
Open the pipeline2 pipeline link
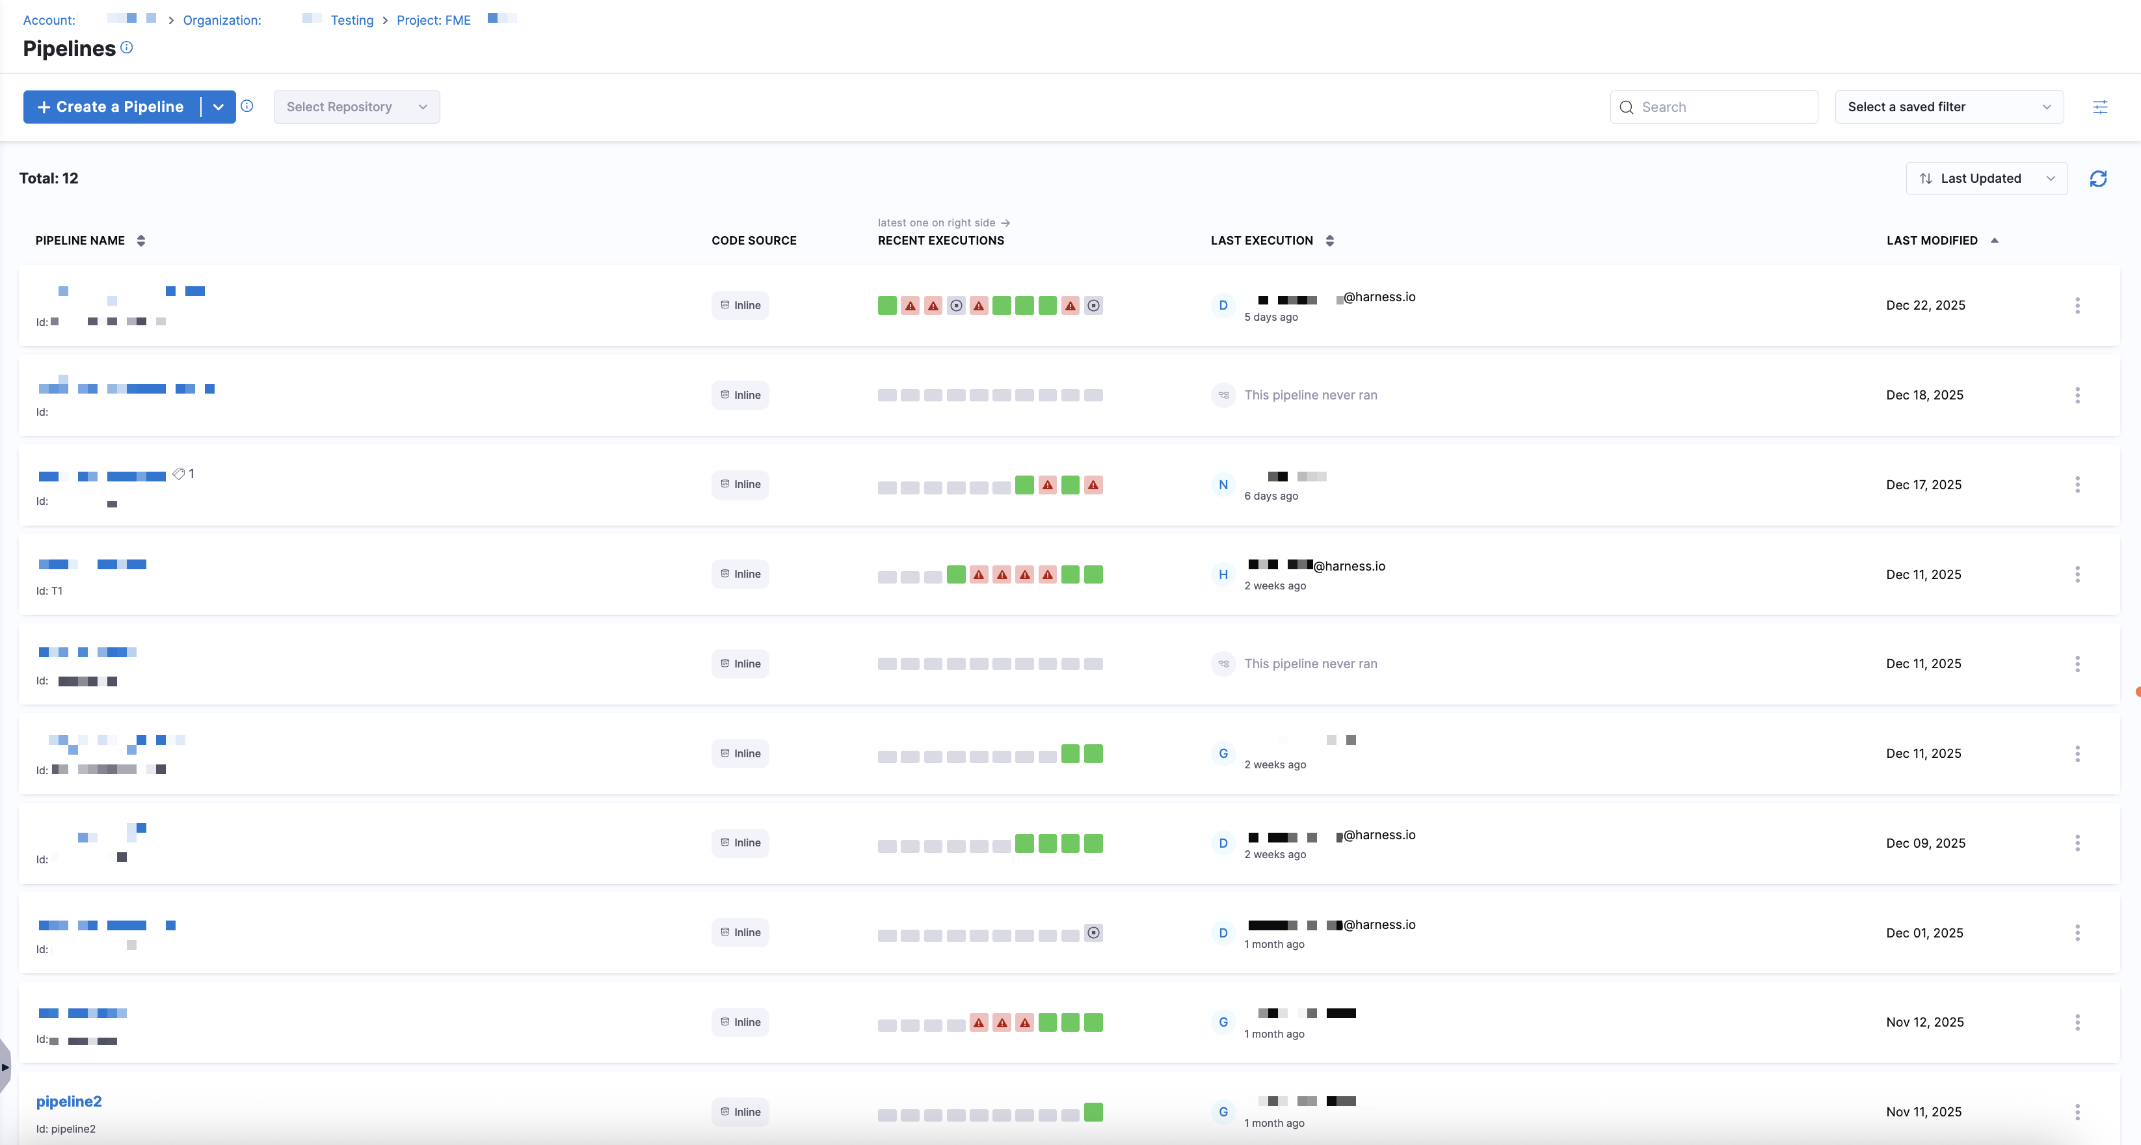point(69,1101)
